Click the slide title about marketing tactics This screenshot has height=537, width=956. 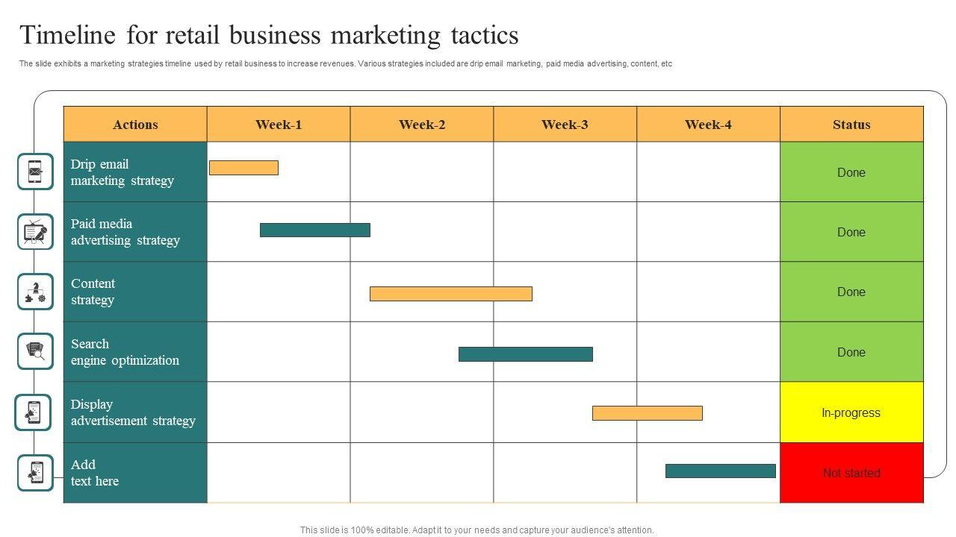coord(269,35)
